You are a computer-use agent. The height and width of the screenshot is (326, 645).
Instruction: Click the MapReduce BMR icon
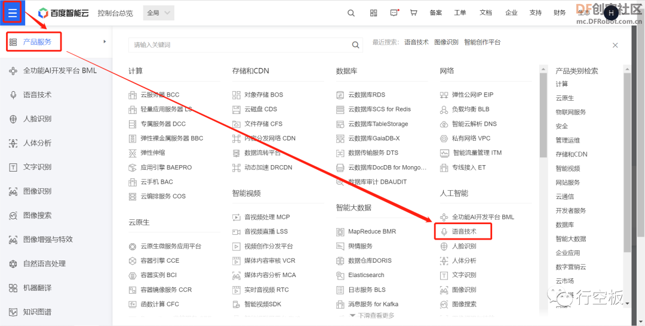(340, 232)
